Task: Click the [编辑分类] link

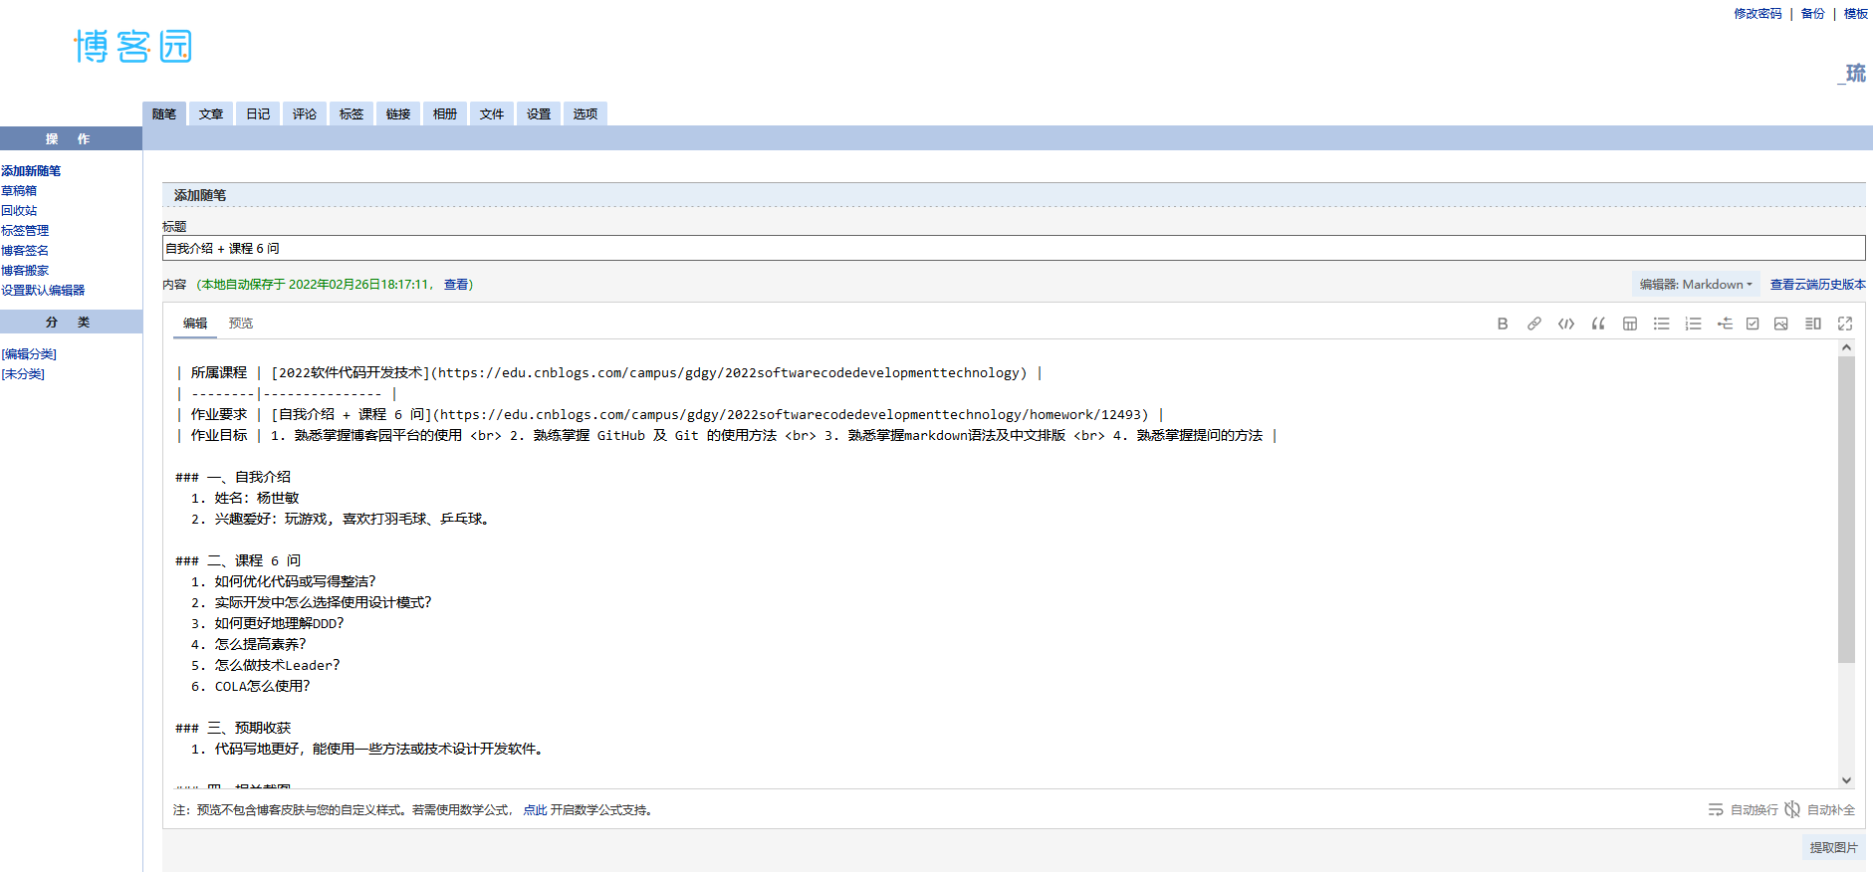Action: pos(29,354)
